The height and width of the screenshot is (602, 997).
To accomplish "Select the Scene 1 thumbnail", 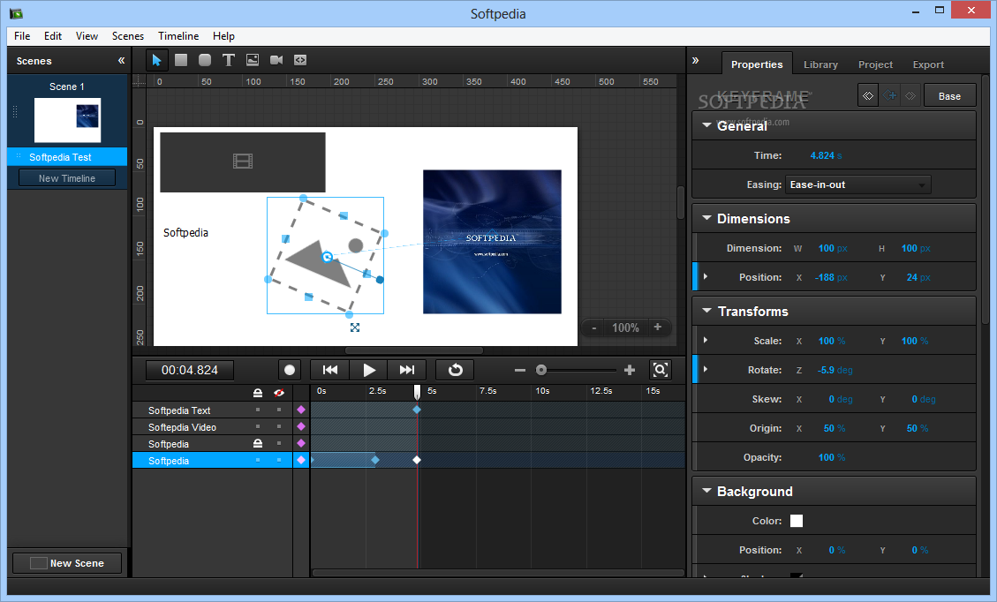I will [x=67, y=120].
